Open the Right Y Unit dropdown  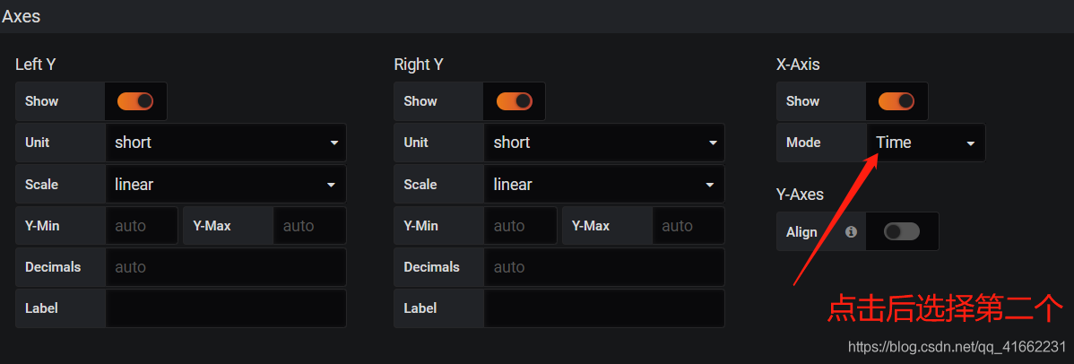click(604, 143)
